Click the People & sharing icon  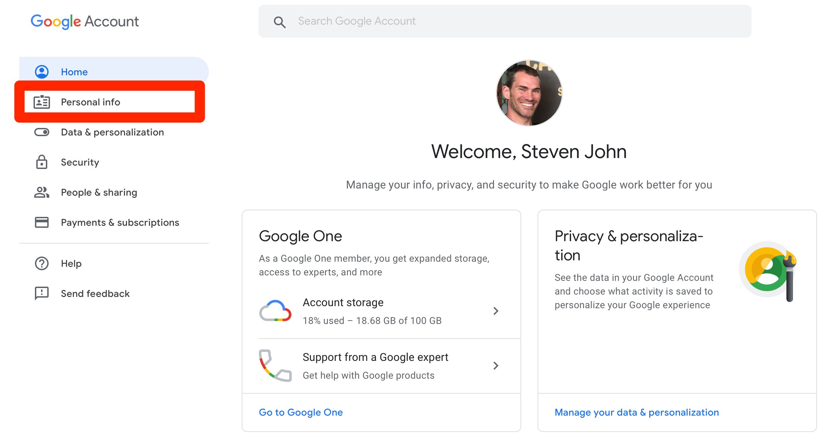(42, 192)
